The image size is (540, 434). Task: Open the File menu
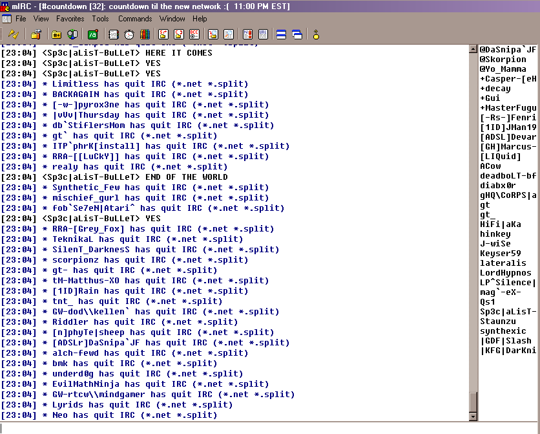[x=21, y=19]
